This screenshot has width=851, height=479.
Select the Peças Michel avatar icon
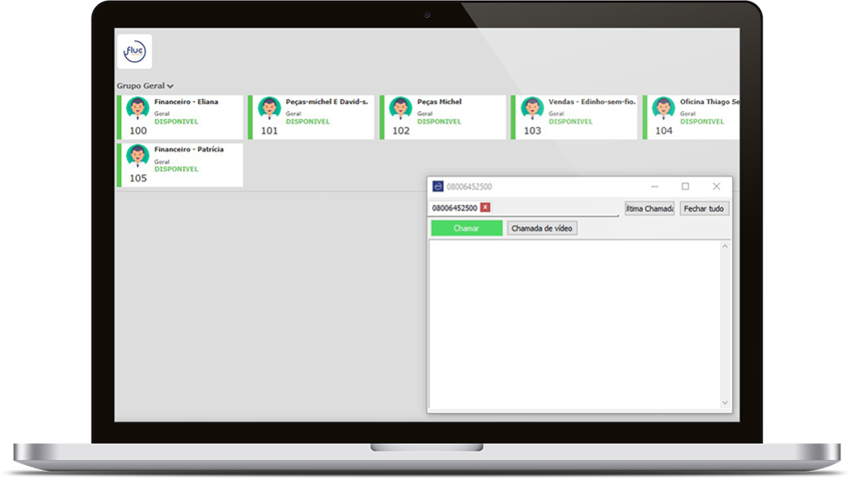pos(400,108)
